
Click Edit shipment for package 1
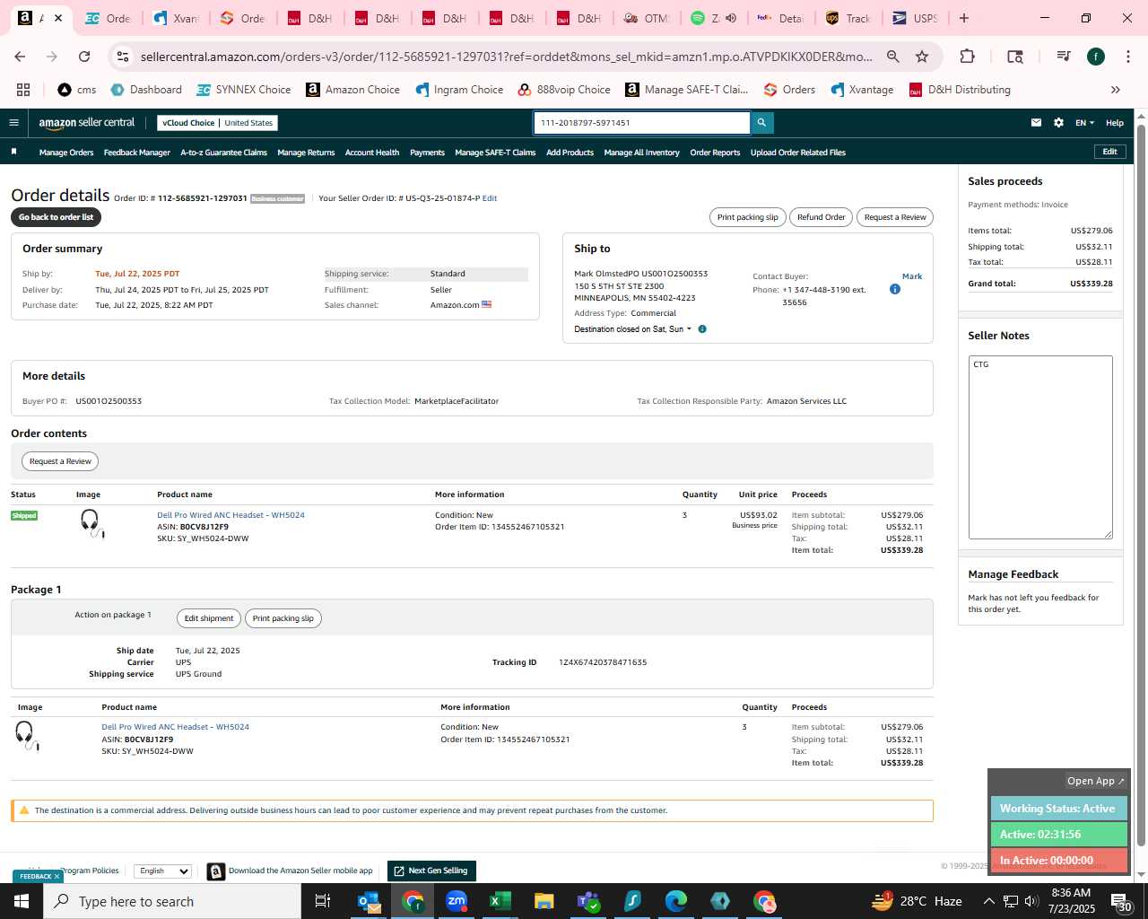pos(209,618)
